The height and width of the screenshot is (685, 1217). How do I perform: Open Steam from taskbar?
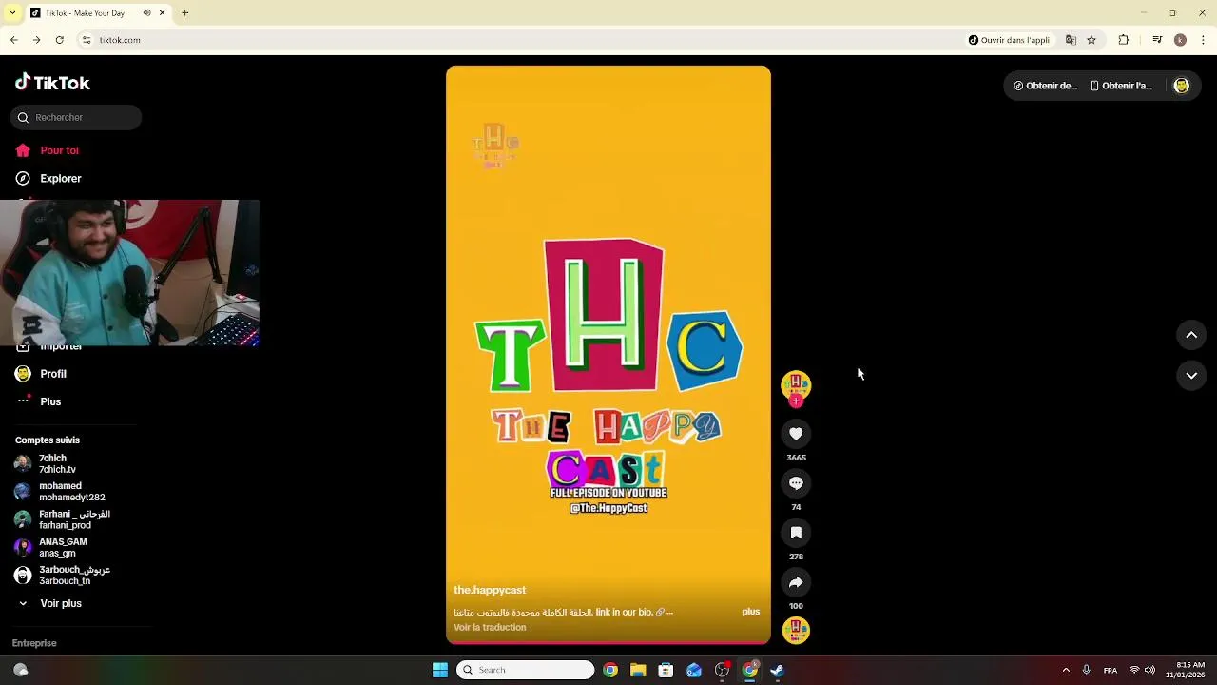[x=777, y=670]
